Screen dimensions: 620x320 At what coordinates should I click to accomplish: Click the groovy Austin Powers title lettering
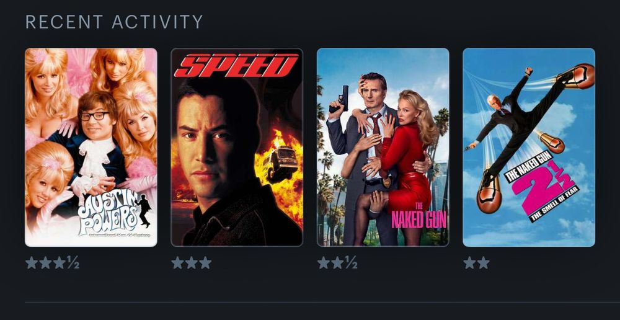tap(107, 213)
